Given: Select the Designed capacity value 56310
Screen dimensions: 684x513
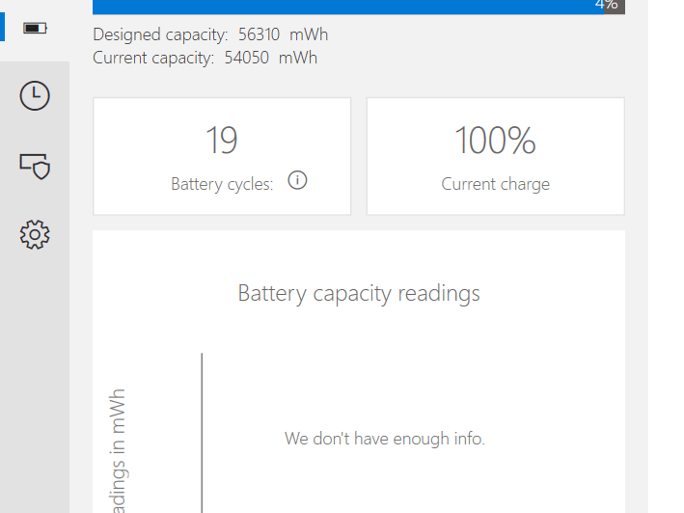Looking at the screenshot, I should tap(259, 34).
